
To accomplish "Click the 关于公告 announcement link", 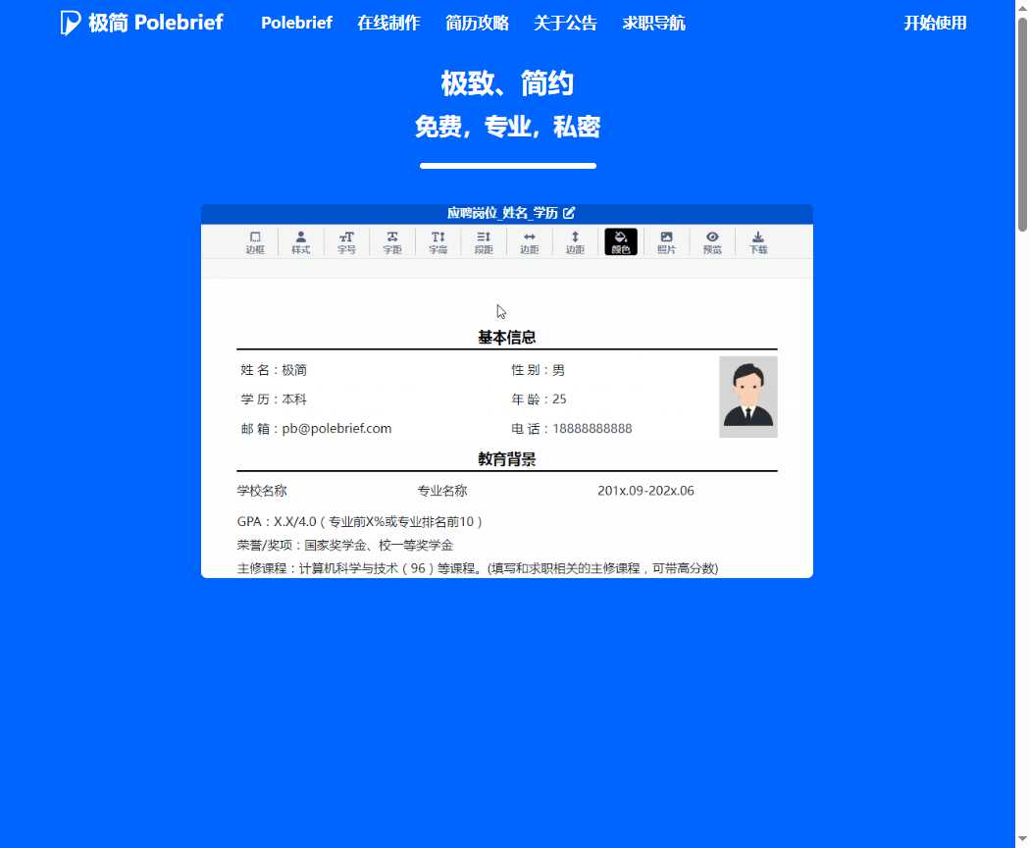I will click(x=566, y=23).
